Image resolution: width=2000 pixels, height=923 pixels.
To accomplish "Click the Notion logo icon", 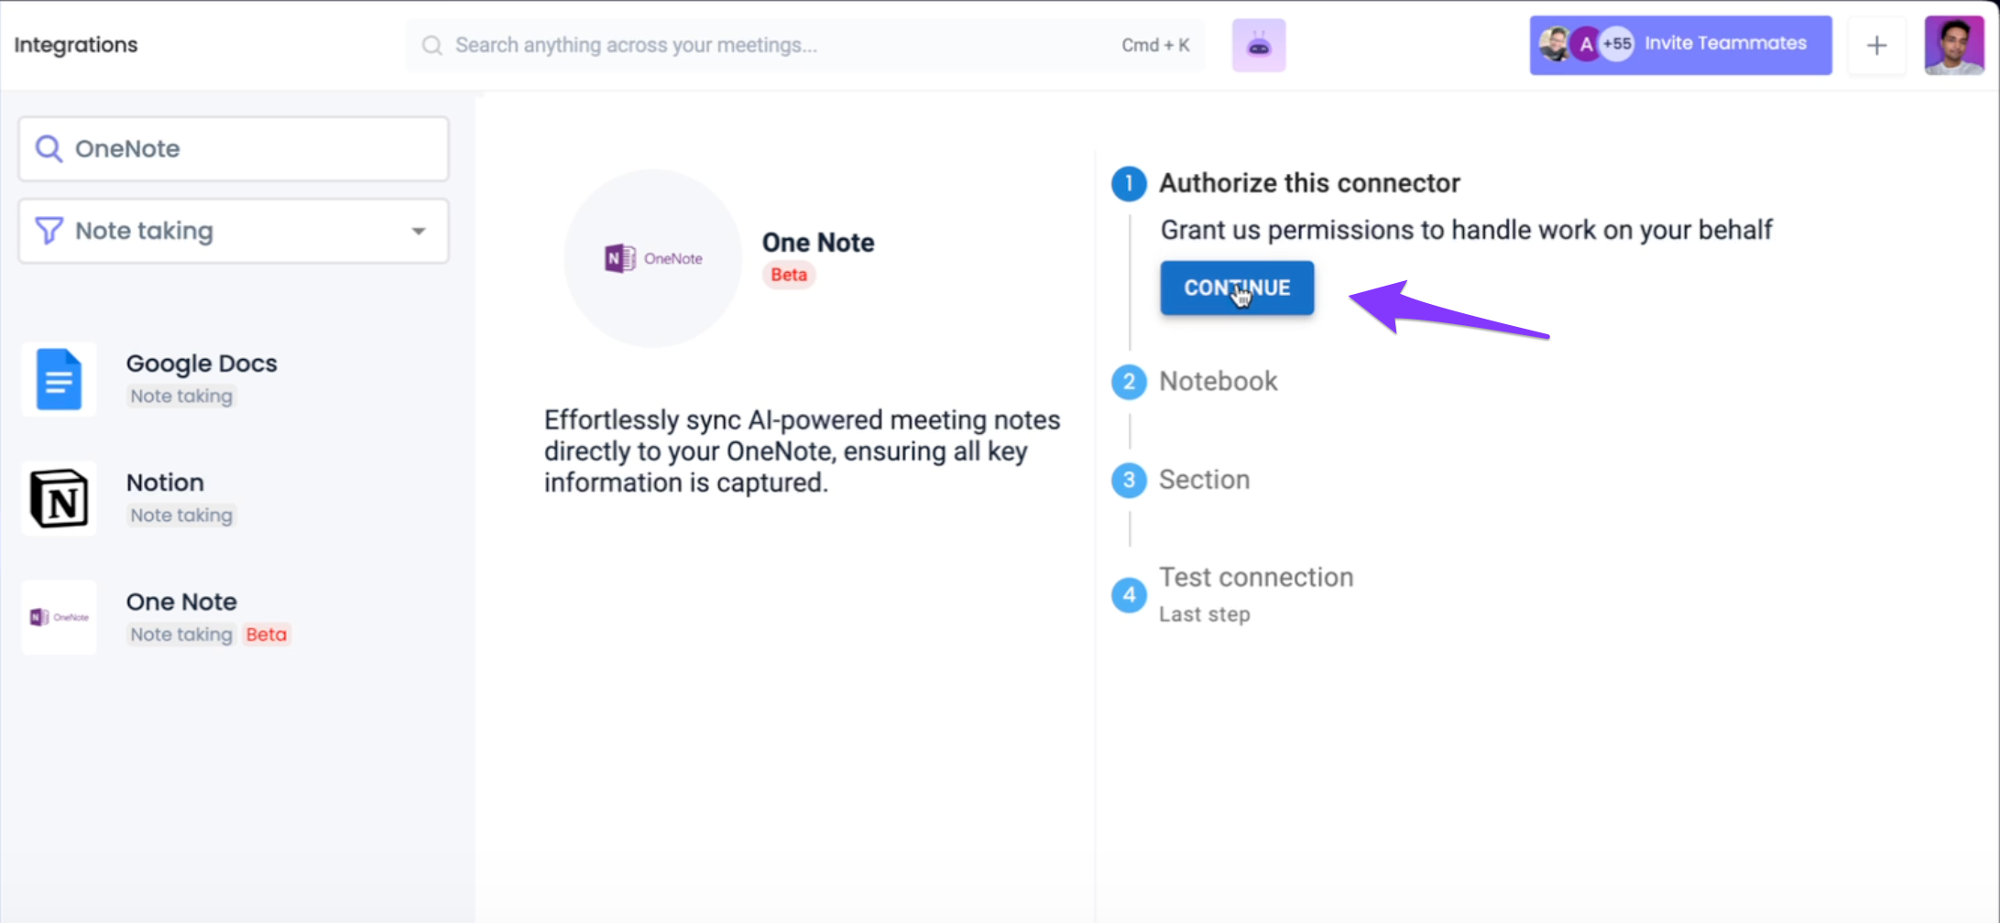I will [59, 498].
